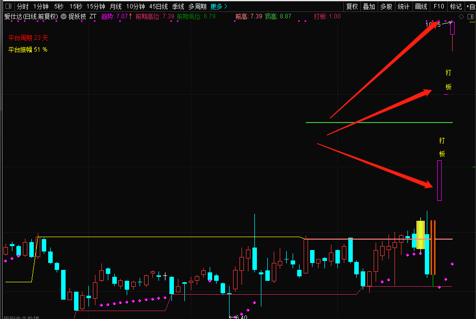Click the 多股 multi-stock button
This screenshot has width=476, height=319.
point(386,6)
